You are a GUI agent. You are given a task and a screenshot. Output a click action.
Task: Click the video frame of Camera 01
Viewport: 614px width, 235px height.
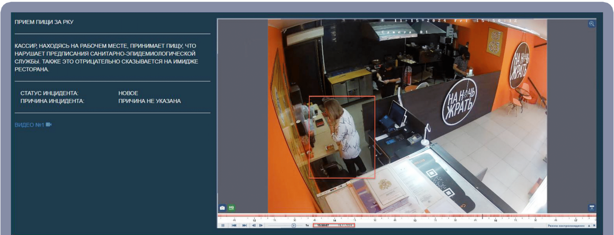[x=407, y=116]
